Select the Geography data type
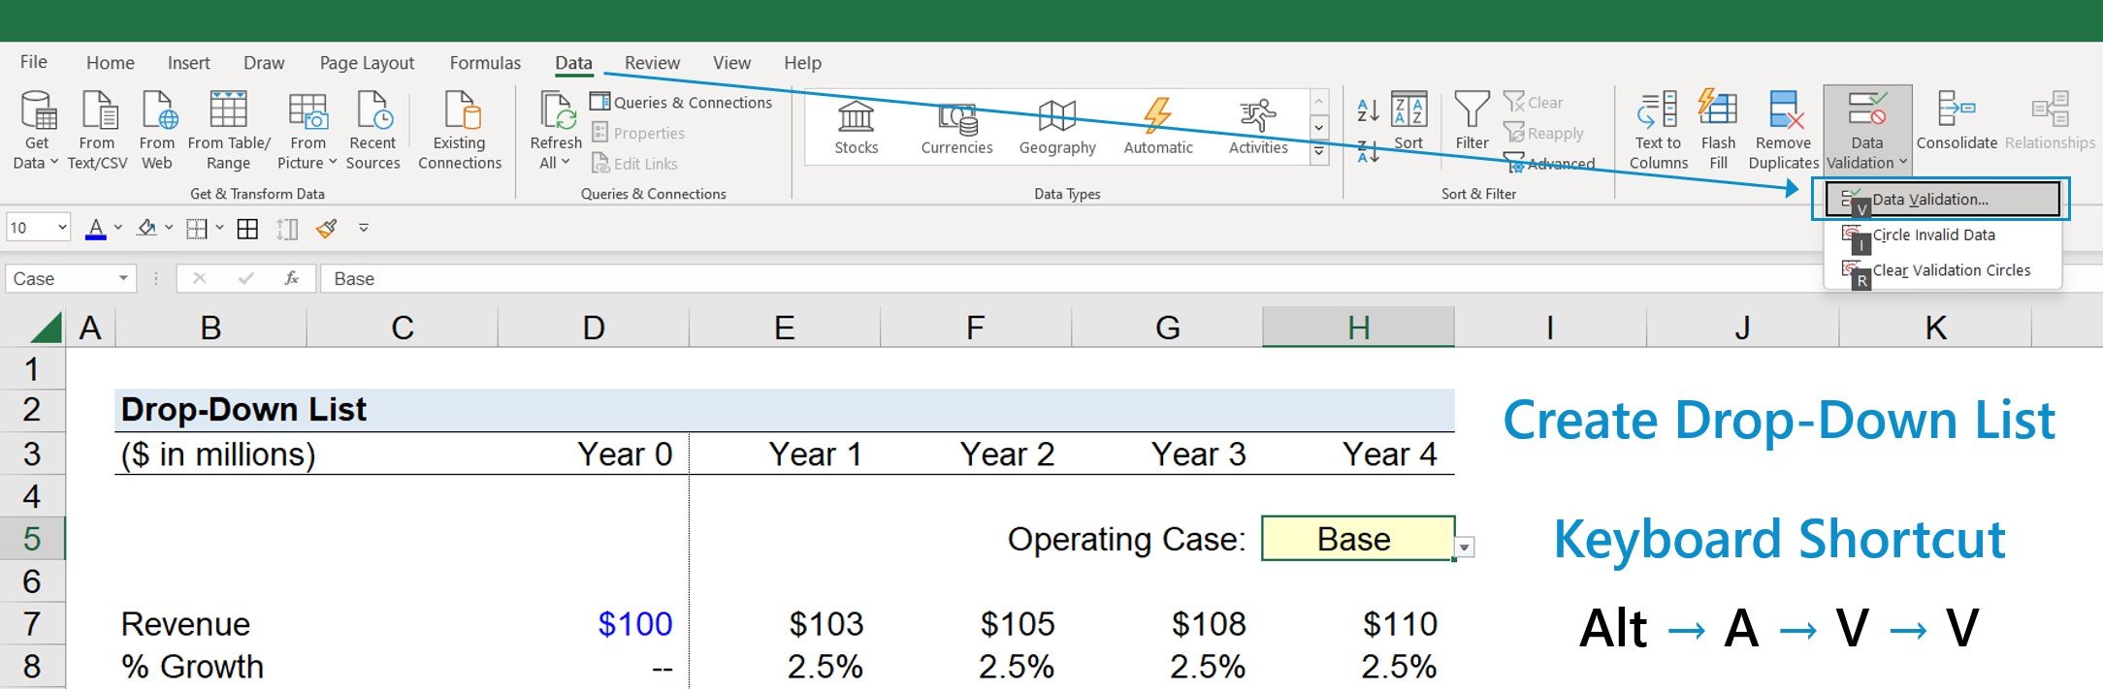Viewport: 2103px width, 689px height. (1056, 128)
